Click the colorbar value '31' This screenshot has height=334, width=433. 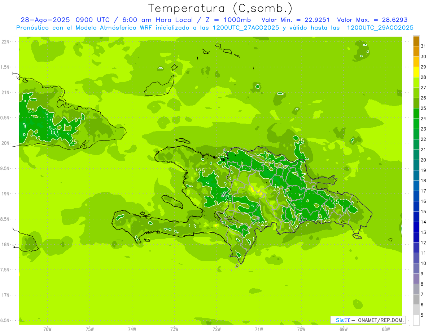(424, 46)
